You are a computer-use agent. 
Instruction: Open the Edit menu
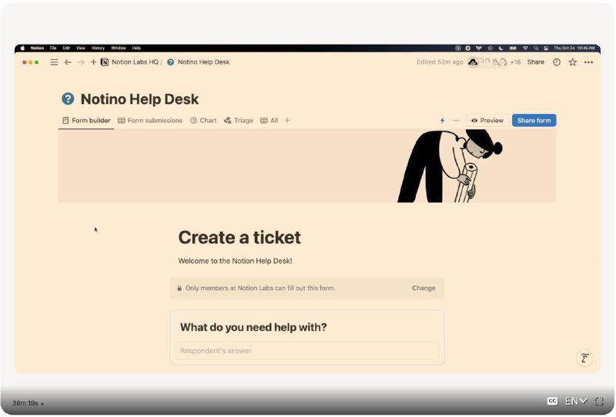click(x=66, y=48)
